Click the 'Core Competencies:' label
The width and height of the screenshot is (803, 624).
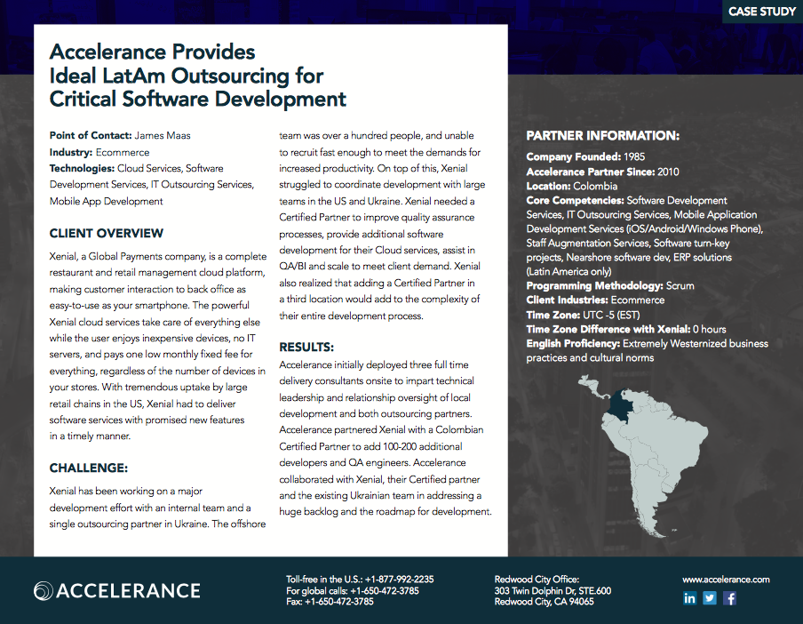coord(575,200)
